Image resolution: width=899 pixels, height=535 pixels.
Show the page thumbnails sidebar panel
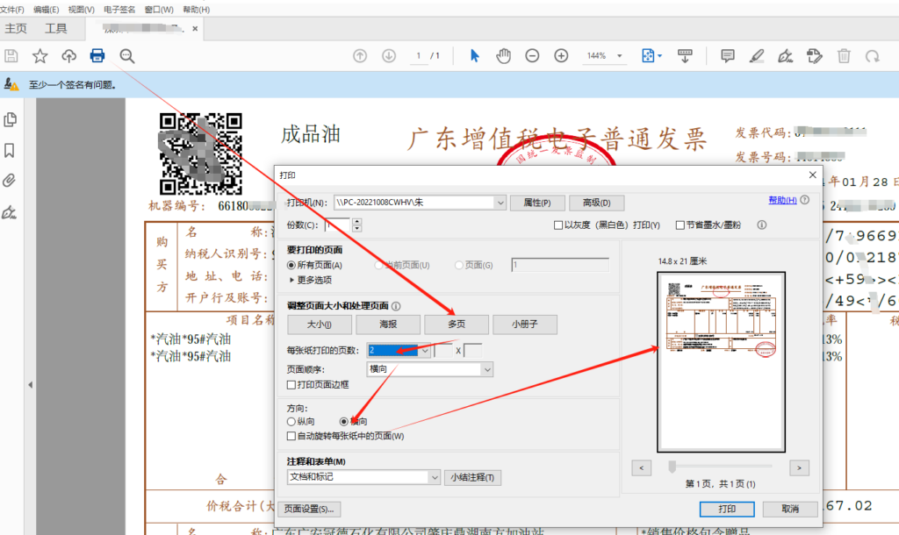pyautogui.click(x=11, y=119)
